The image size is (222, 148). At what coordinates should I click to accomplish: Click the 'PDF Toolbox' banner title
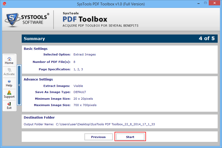(x=85, y=19)
